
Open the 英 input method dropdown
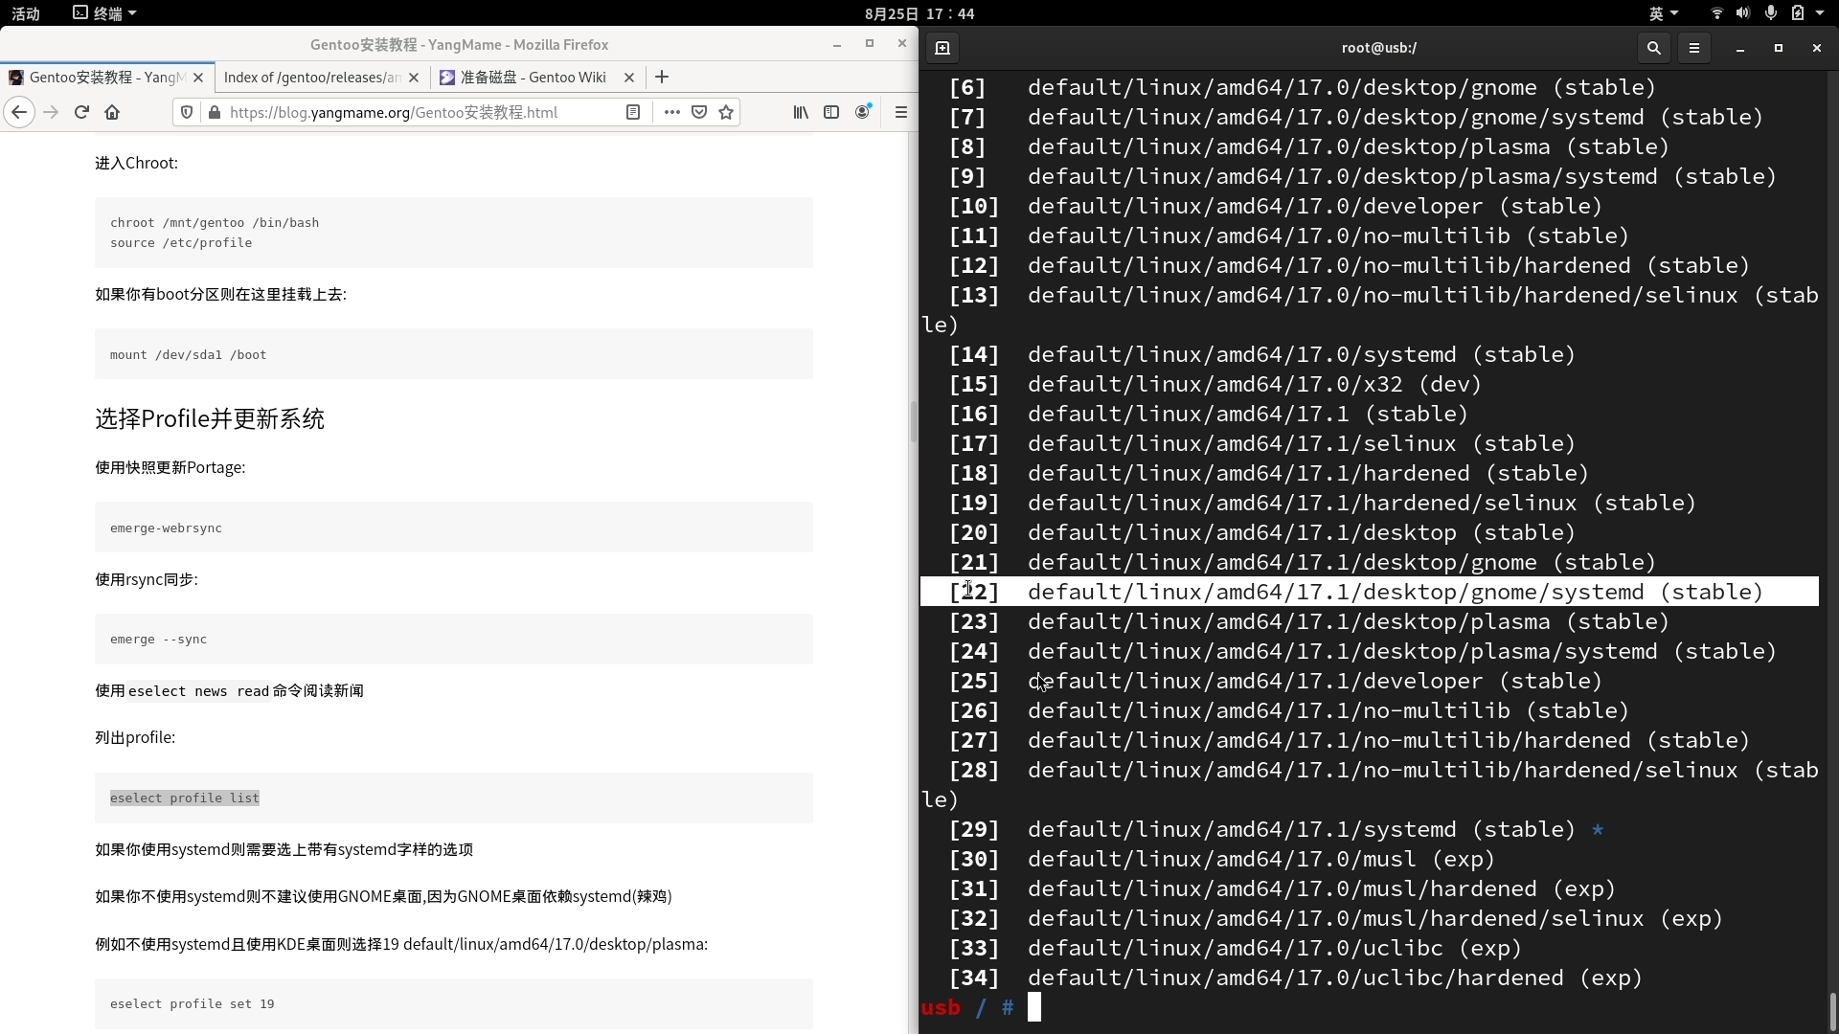tap(1664, 13)
